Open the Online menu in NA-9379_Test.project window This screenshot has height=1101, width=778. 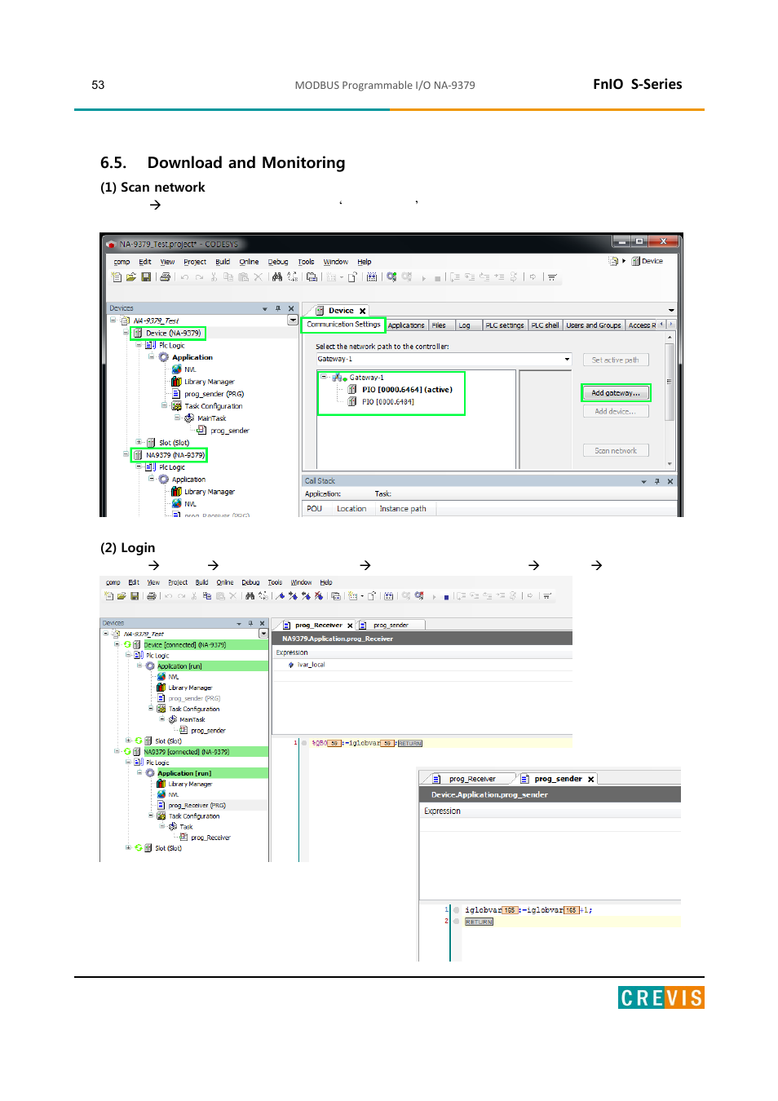pyautogui.click(x=249, y=262)
